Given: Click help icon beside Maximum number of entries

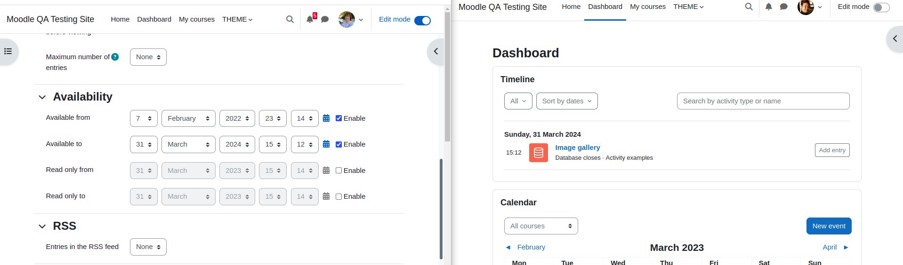Looking at the screenshot, I should coord(115,57).
